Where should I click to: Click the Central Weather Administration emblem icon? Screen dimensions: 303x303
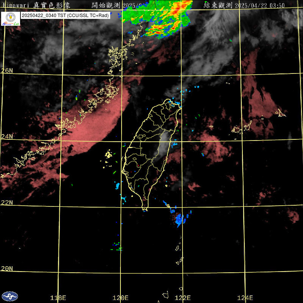coord(10,296)
